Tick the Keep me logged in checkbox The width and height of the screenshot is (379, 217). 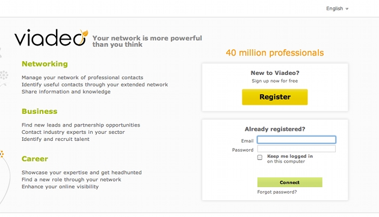pos(260,157)
